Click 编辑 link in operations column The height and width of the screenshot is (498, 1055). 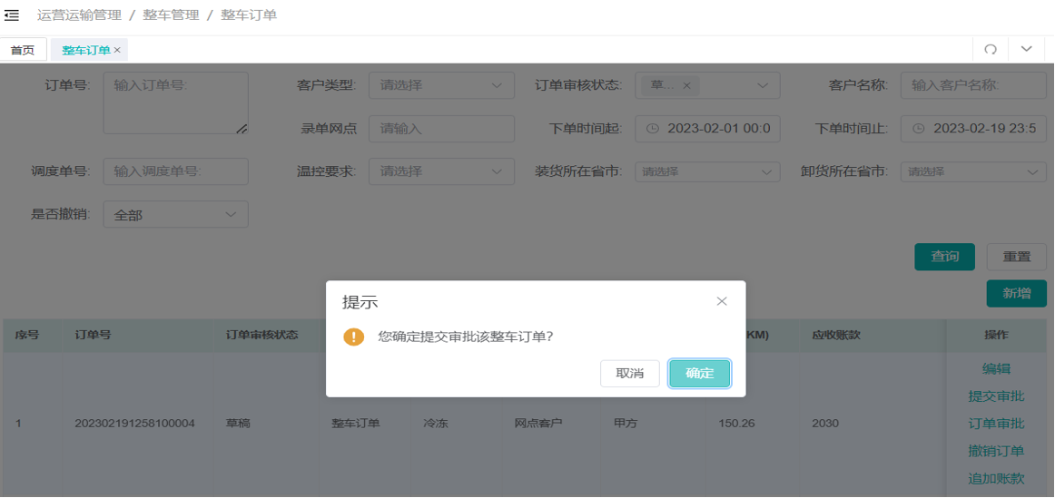click(996, 368)
